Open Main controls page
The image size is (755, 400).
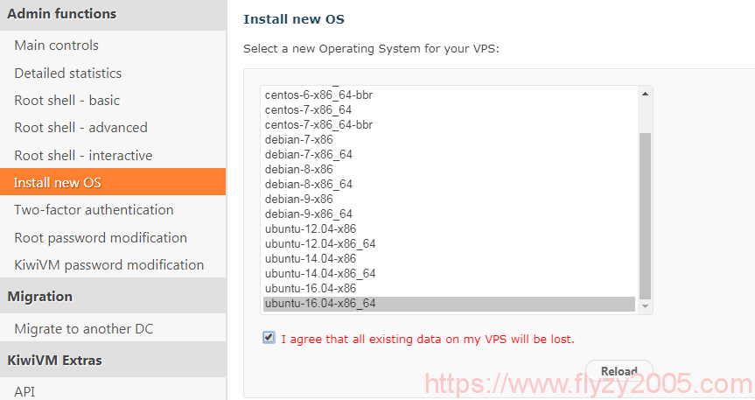[57, 46]
